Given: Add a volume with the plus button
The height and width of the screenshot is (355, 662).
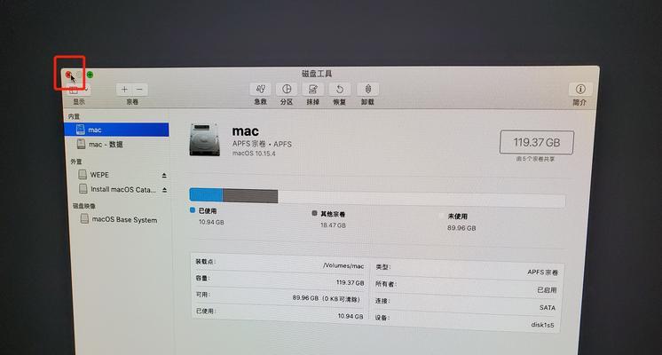Looking at the screenshot, I should (124, 90).
